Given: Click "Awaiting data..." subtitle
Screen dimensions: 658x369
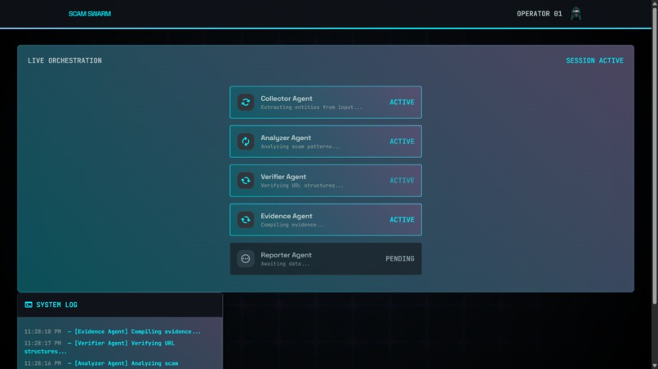Looking at the screenshot, I should 285,264.
